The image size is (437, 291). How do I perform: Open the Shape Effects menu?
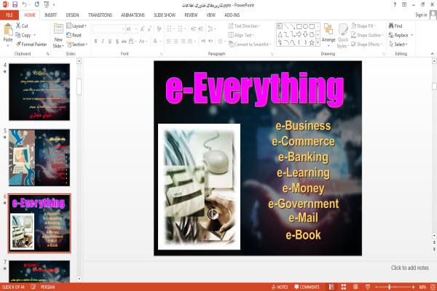click(x=367, y=44)
